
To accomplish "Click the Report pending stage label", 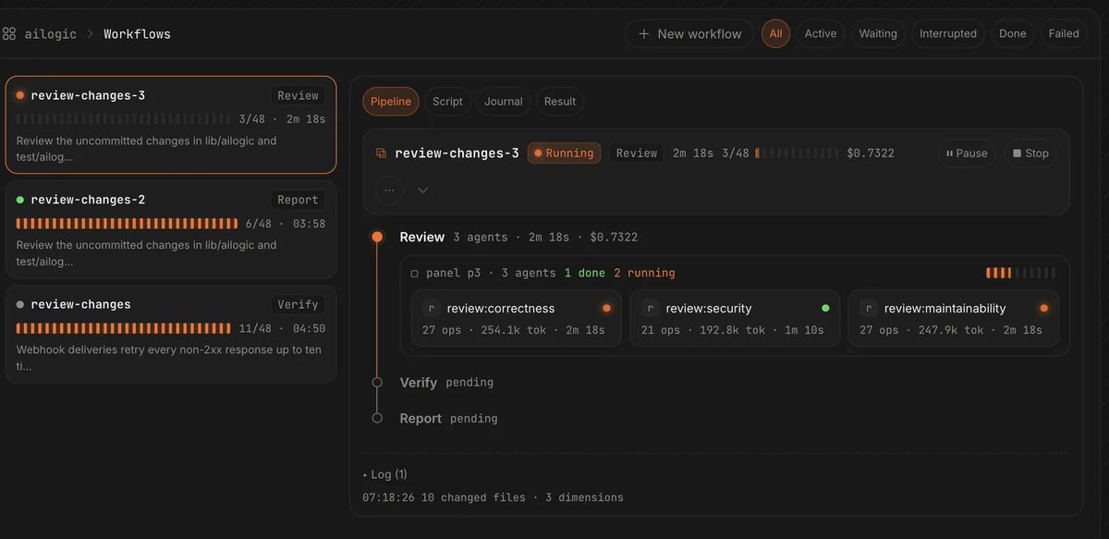I will point(448,418).
